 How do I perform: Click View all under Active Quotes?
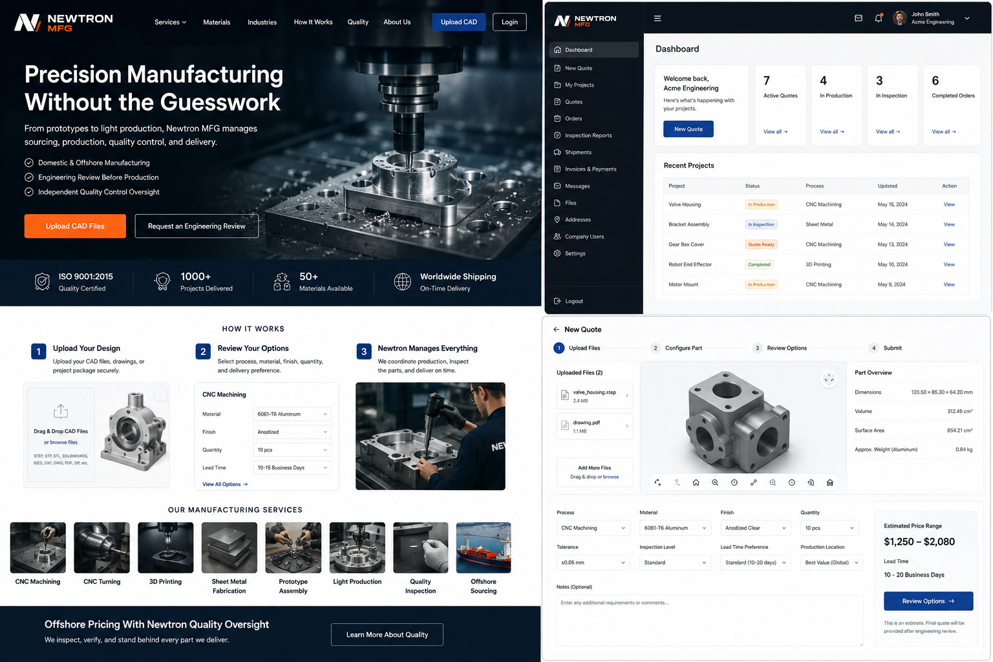[775, 132]
